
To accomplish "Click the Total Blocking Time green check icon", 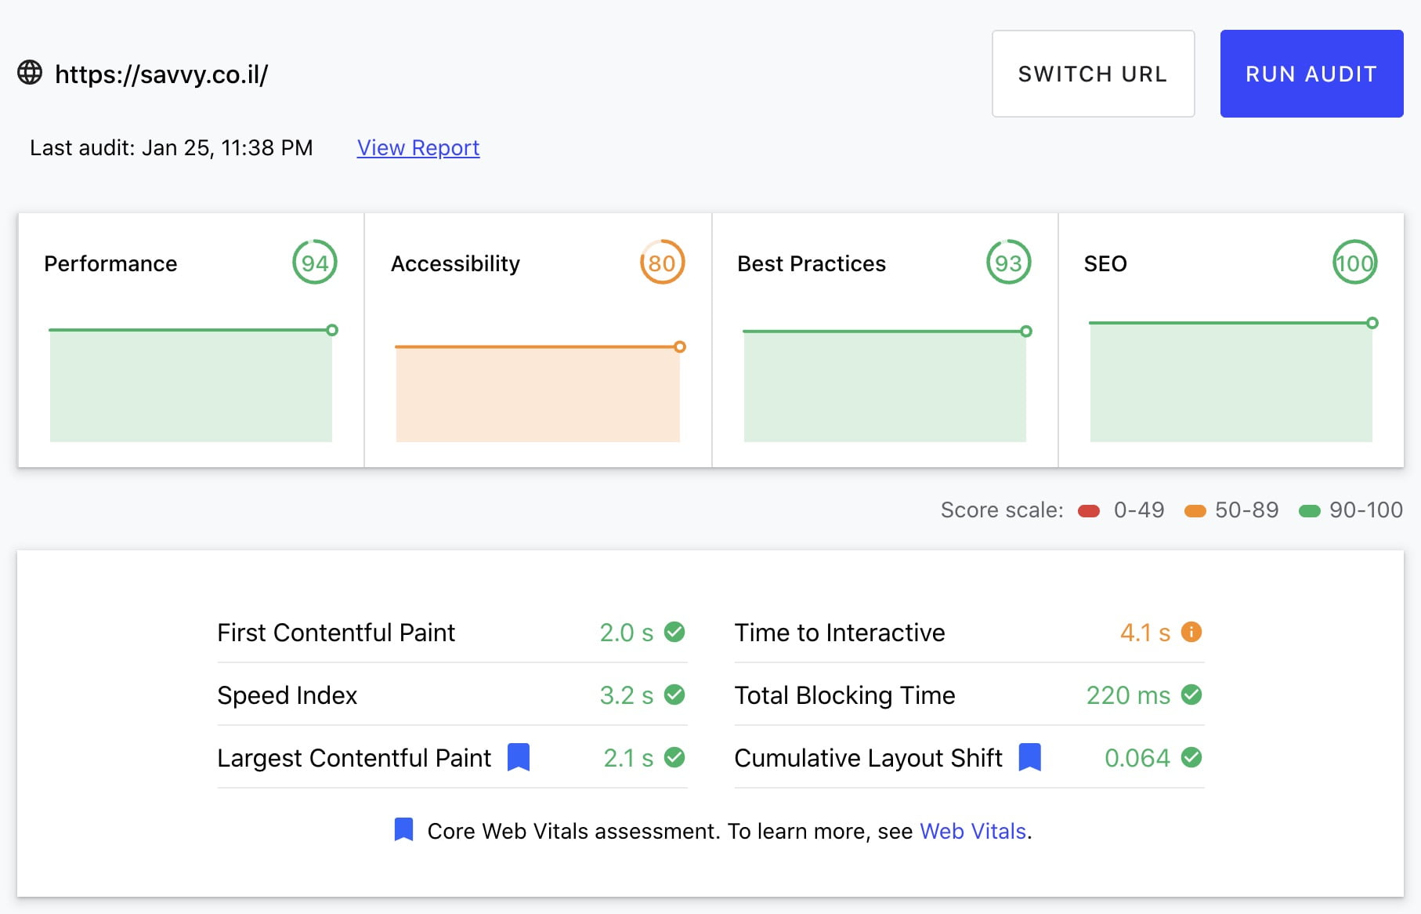I will tap(1191, 695).
